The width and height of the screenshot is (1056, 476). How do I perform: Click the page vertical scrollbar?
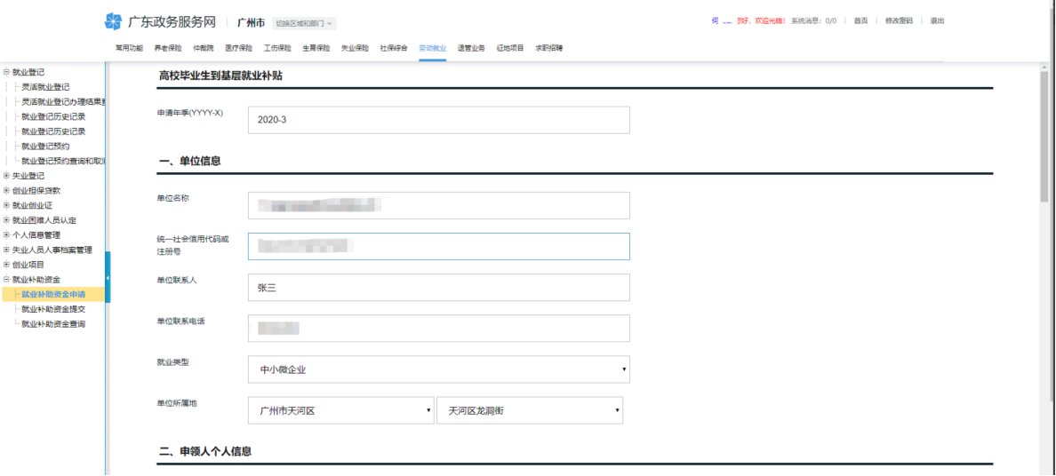pos(1045,133)
